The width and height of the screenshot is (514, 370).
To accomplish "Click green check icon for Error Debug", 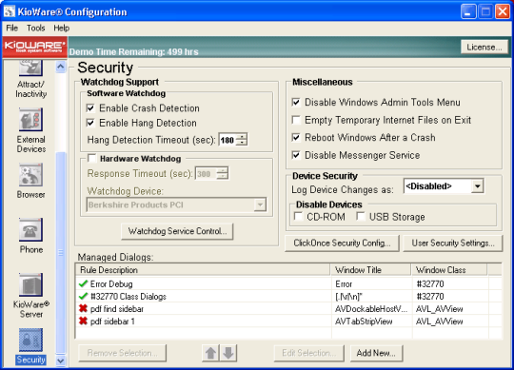I will [83, 283].
